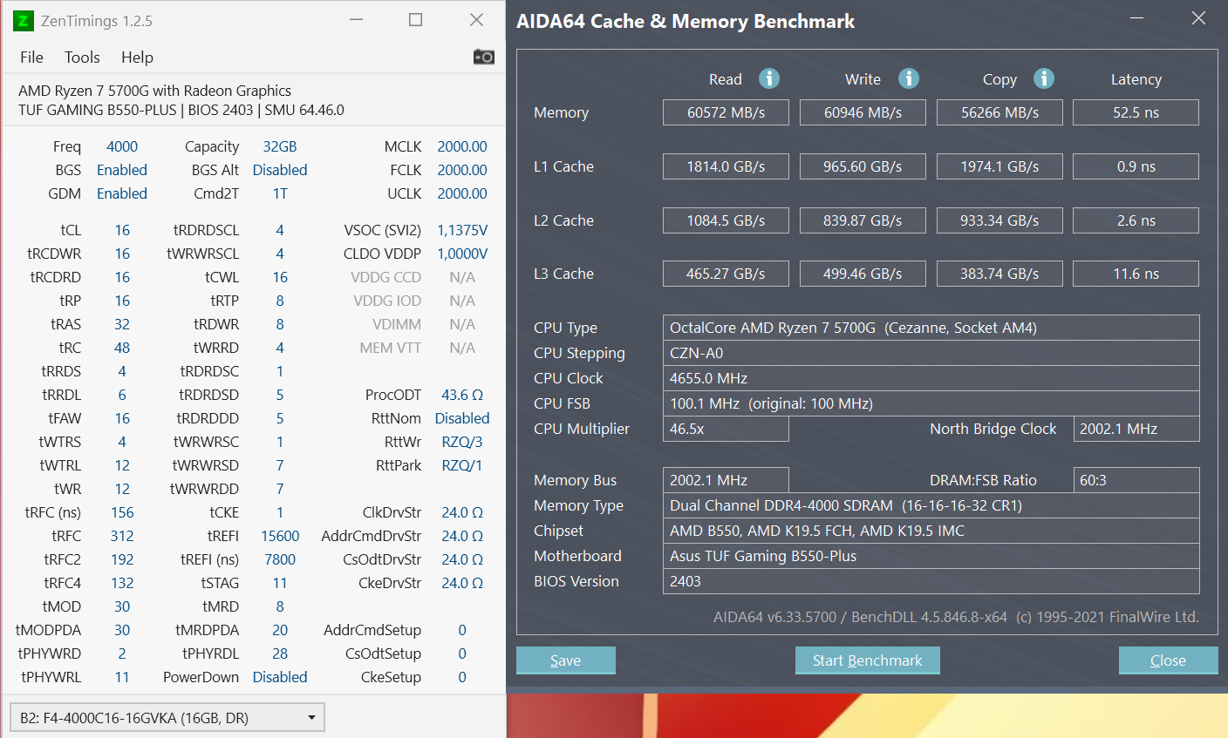Click the L3 Cache copy value 383.74 GB/s

point(999,274)
